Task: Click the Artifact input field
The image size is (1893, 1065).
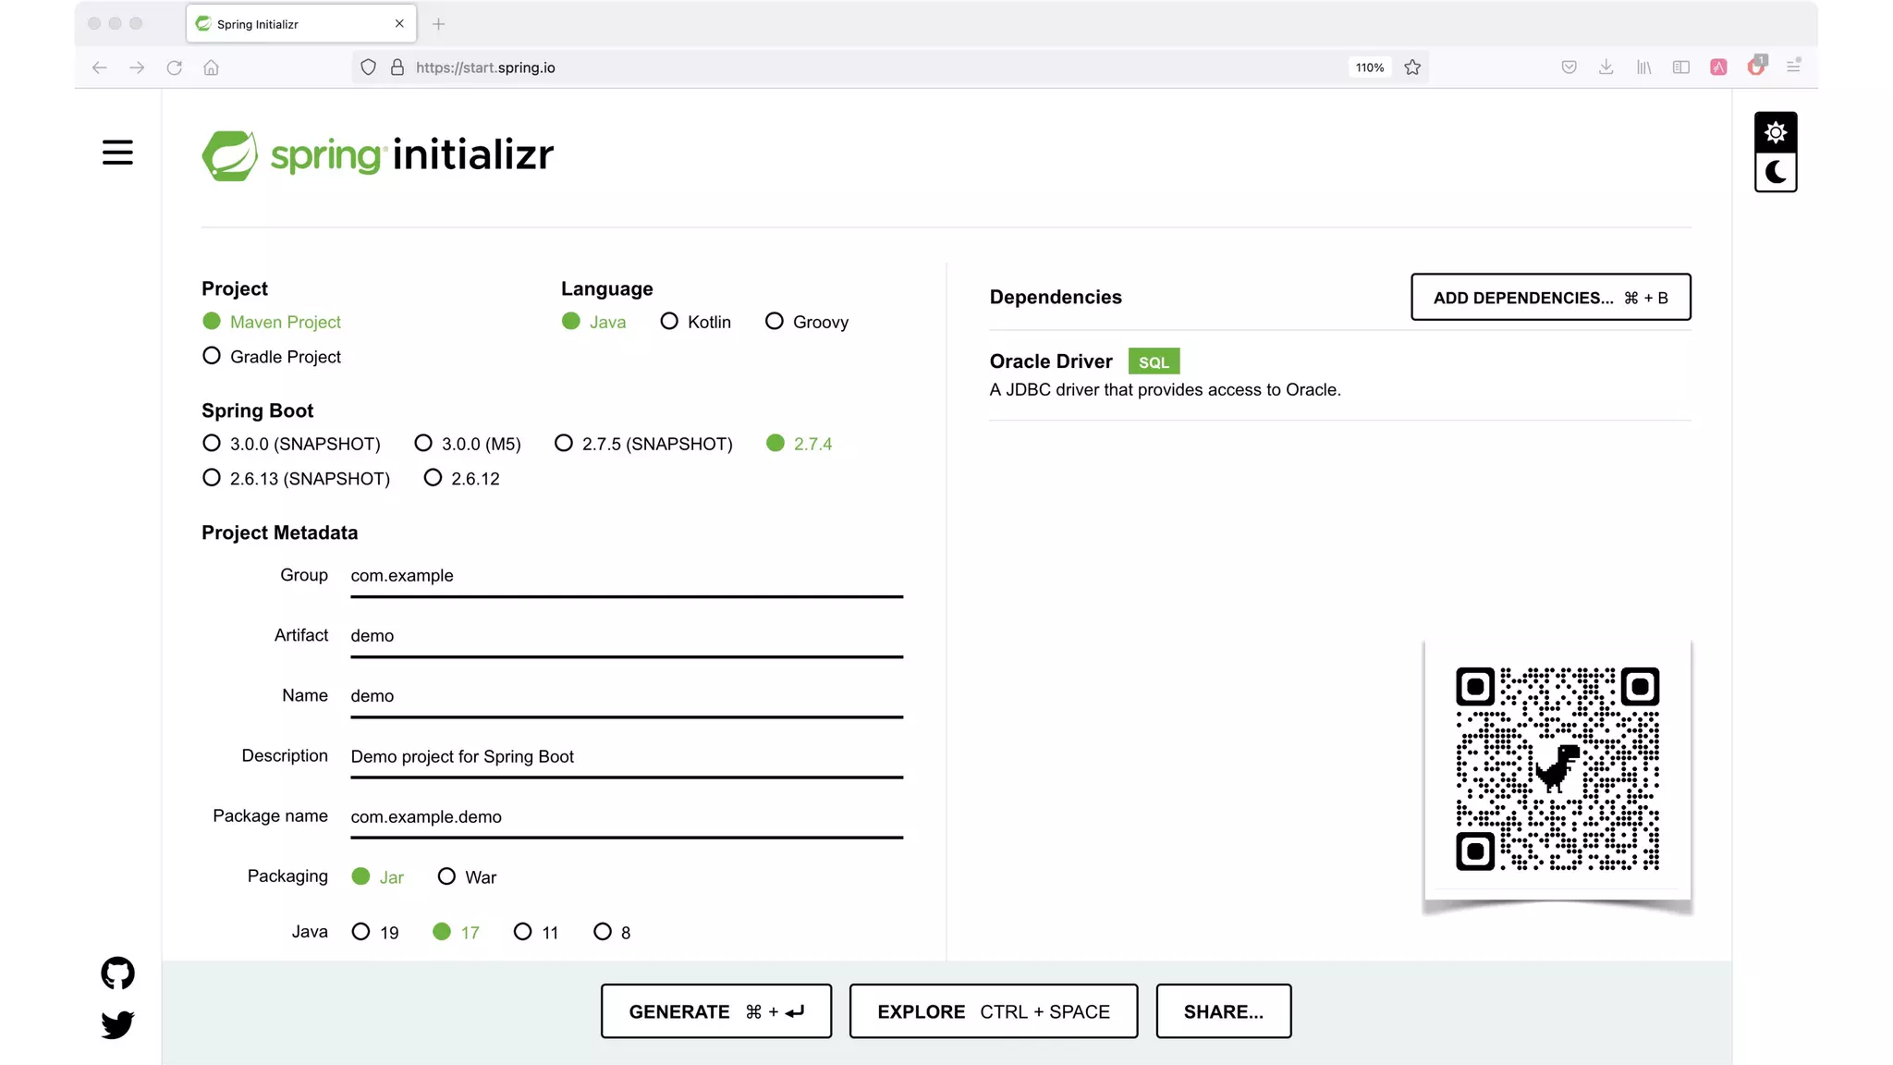Action: pyautogui.click(x=627, y=636)
